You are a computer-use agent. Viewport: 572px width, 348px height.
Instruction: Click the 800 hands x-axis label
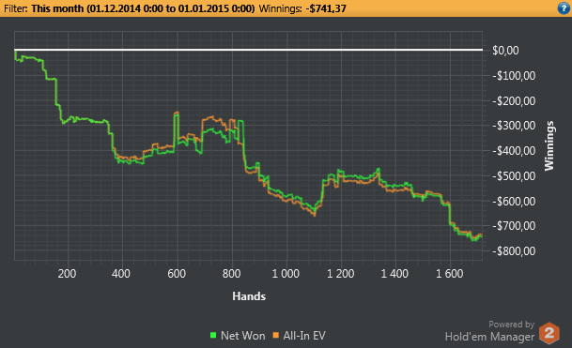pyautogui.click(x=232, y=274)
